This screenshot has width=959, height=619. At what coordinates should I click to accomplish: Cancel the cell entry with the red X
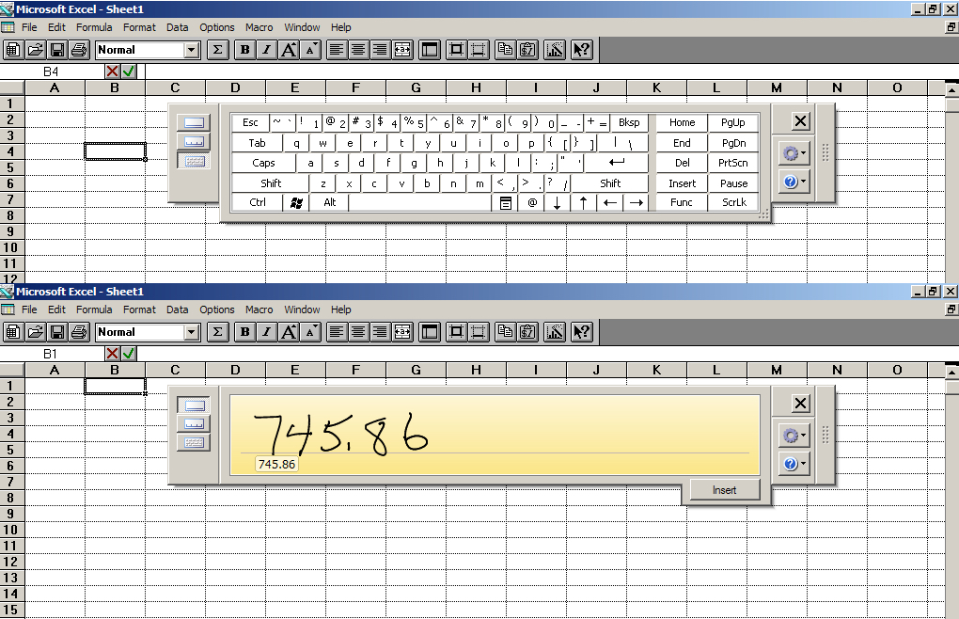click(x=113, y=71)
